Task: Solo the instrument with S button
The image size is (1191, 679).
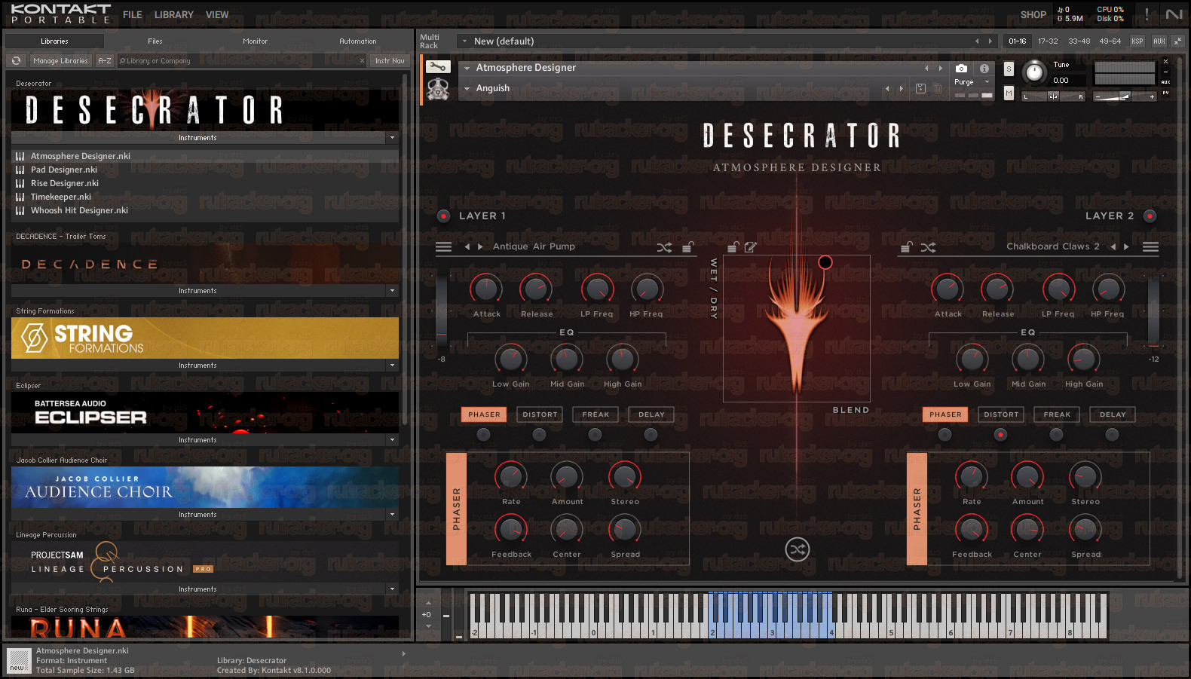Action: click(x=1009, y=69)
